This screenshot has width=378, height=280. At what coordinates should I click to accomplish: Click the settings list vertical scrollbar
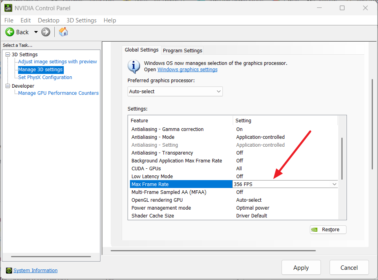tap(342, 159)
